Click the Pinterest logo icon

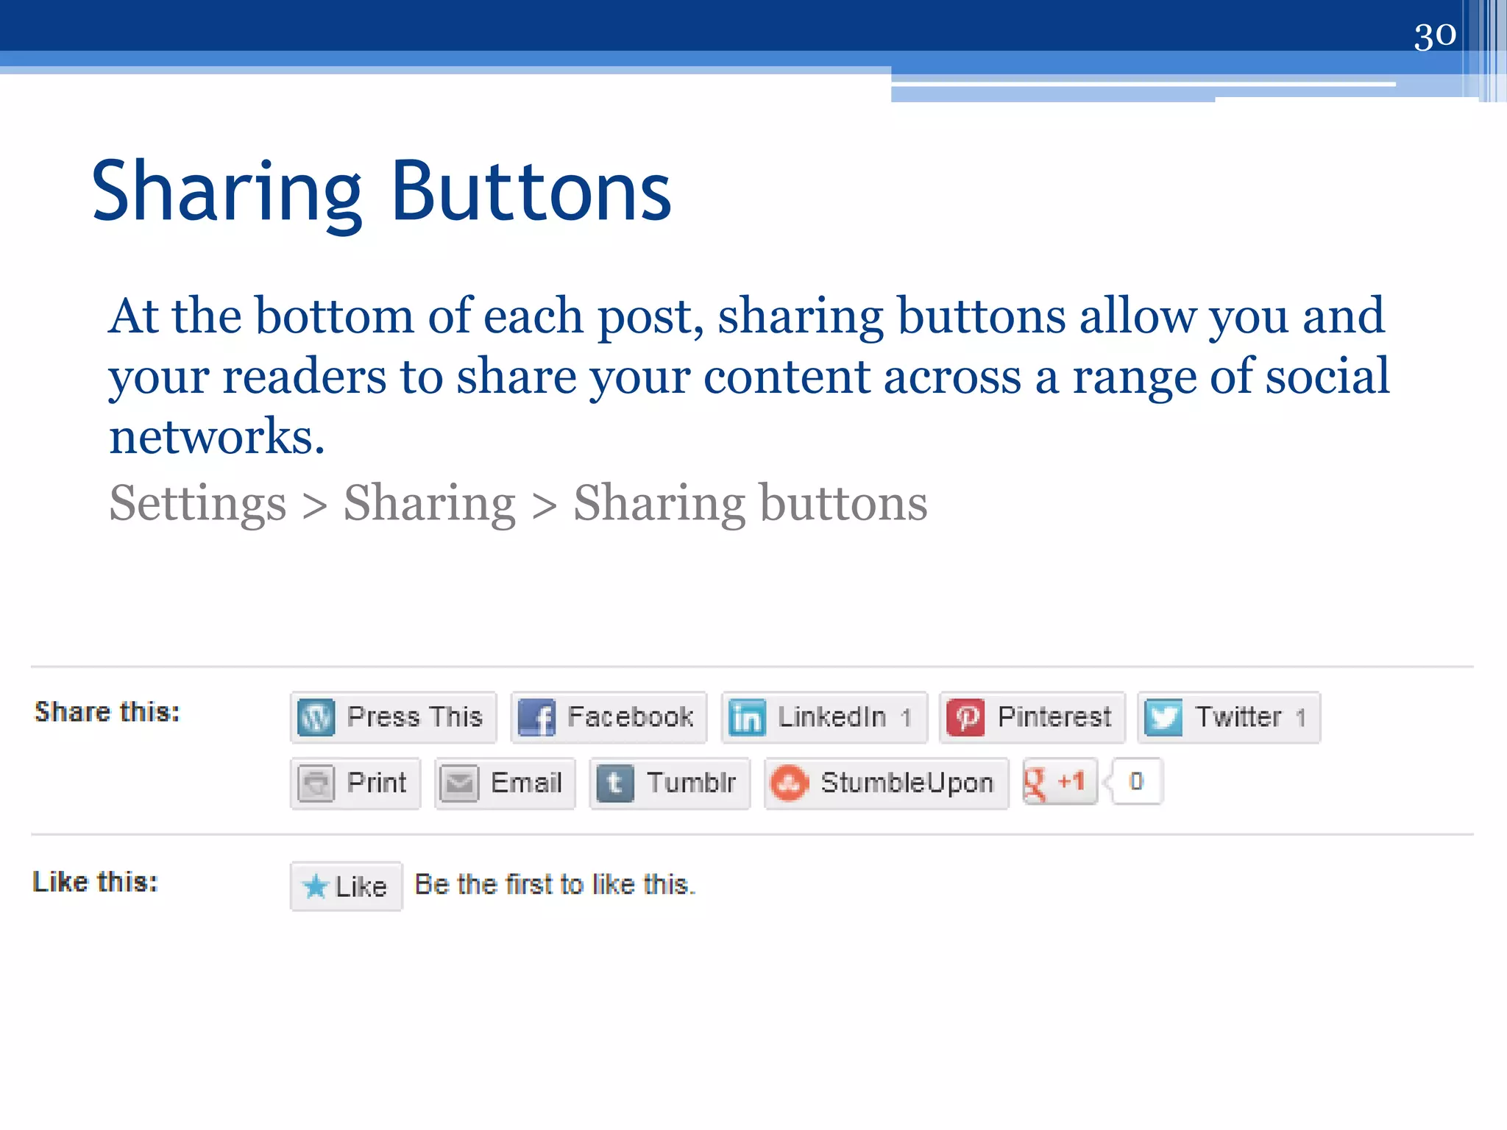(x=965, y=717)
